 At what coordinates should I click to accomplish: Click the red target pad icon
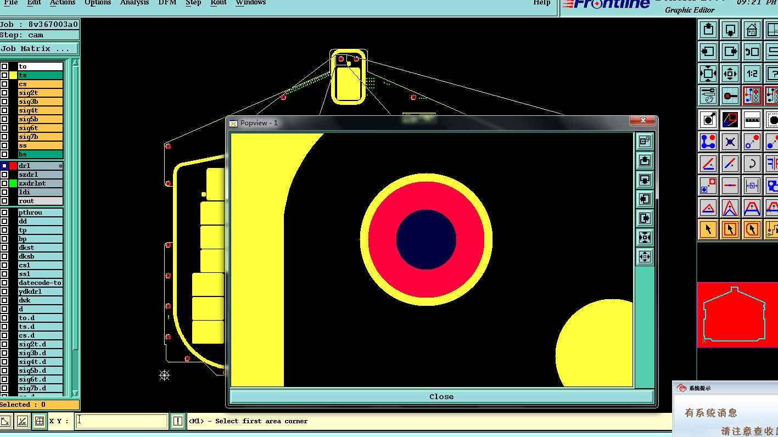coord(730,96)
